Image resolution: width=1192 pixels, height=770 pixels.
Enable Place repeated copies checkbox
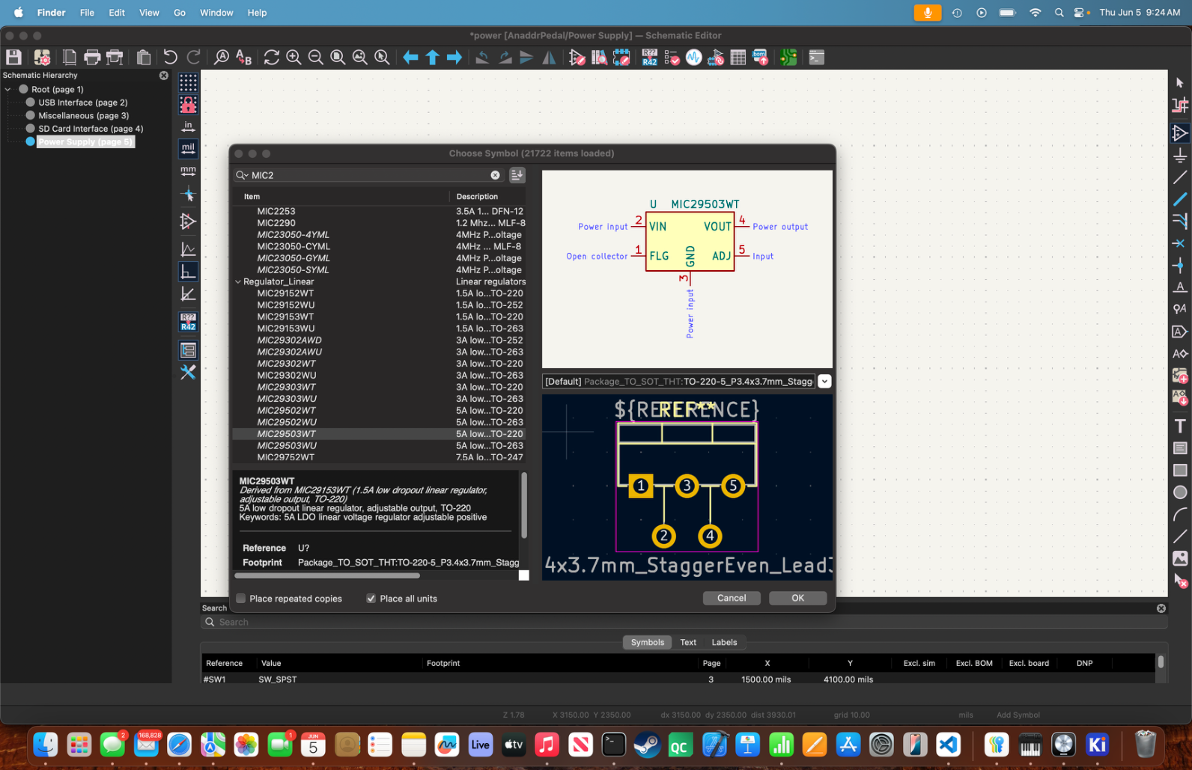click(241, 599)
